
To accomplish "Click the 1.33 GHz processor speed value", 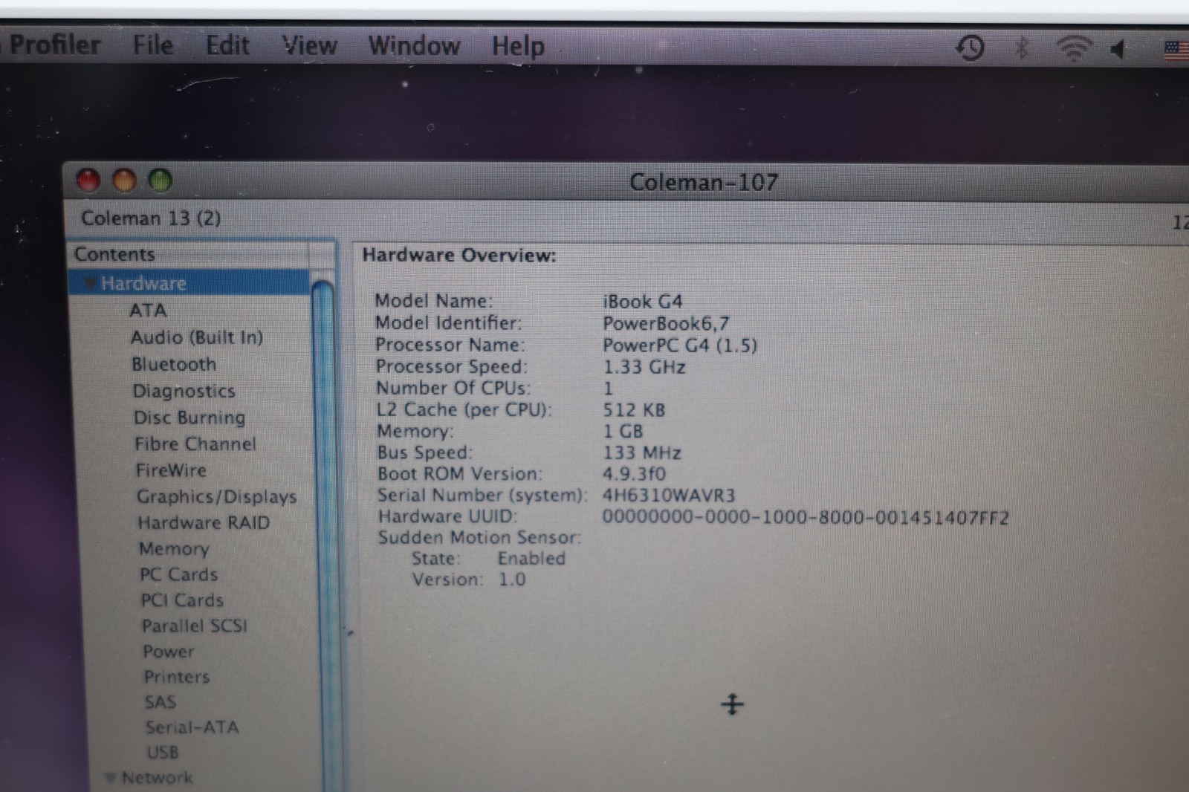I will pos(644,367).
